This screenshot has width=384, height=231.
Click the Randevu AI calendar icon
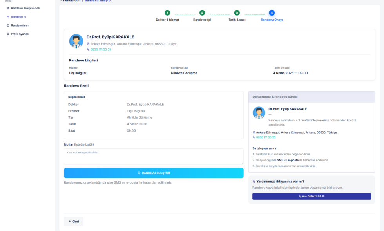(8, 17)
